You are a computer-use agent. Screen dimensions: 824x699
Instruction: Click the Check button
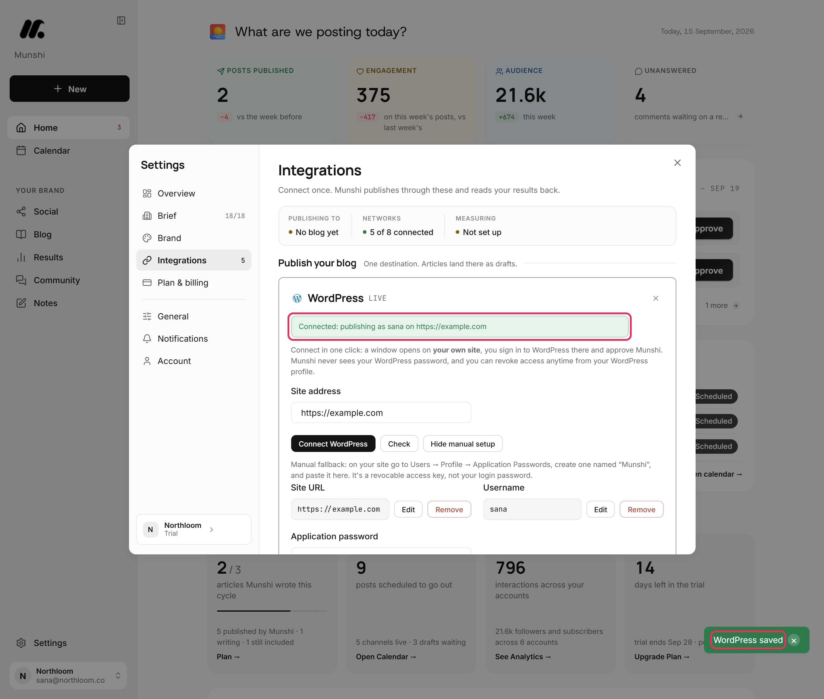399,444
